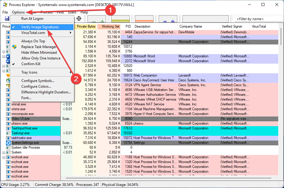The image size is (284, 188).
Task: Sort by Description column header
Action: (155, 26)
